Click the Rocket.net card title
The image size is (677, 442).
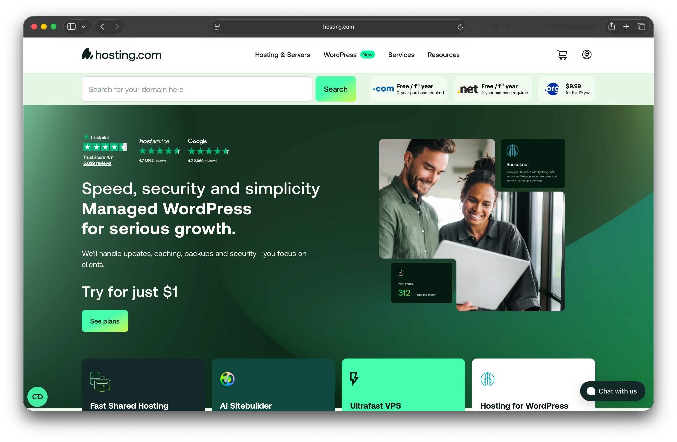[x=517, y=164]
